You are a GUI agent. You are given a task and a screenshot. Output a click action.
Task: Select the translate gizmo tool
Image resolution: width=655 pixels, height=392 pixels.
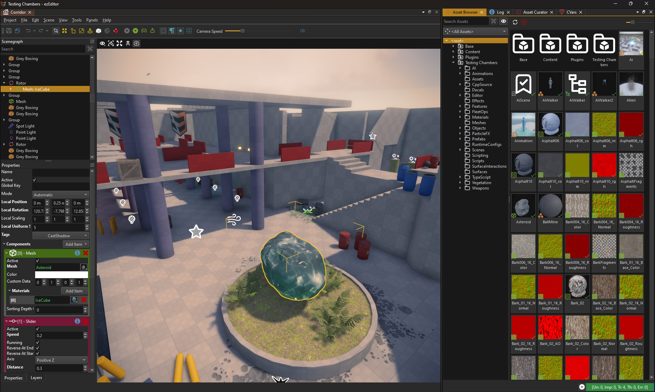[x=64, y=31]
